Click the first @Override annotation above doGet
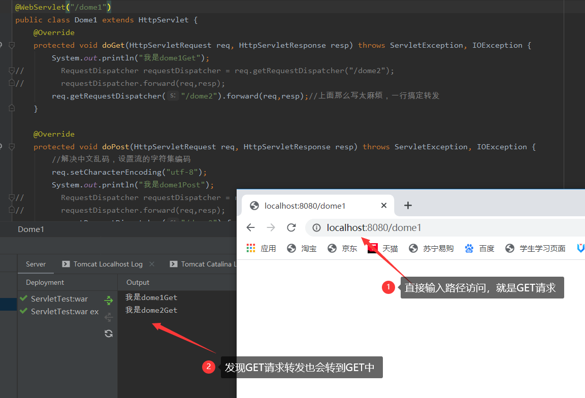The width and height of the screenshot is (585, 398). pos(54,32)
